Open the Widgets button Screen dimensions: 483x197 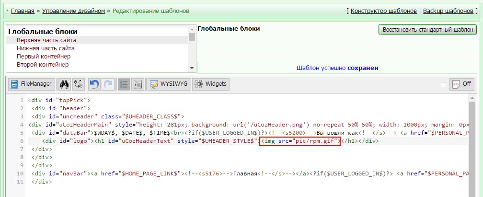point(211,84)
